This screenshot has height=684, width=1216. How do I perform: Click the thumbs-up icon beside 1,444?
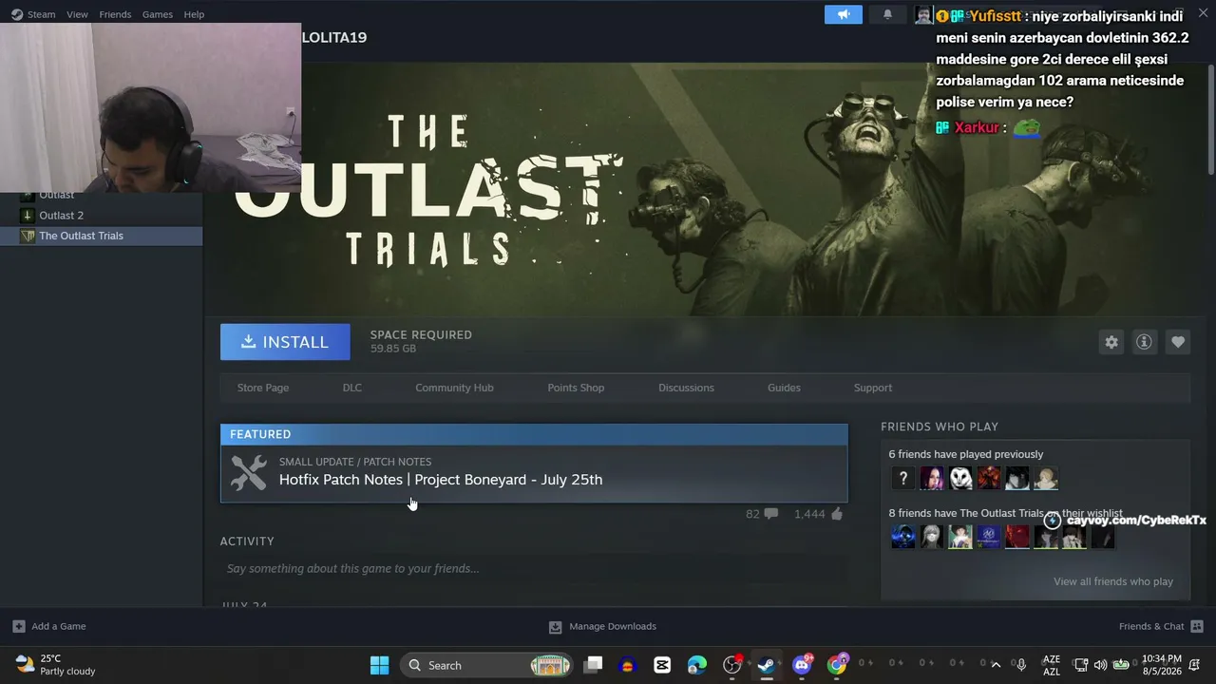pos(837,514)
